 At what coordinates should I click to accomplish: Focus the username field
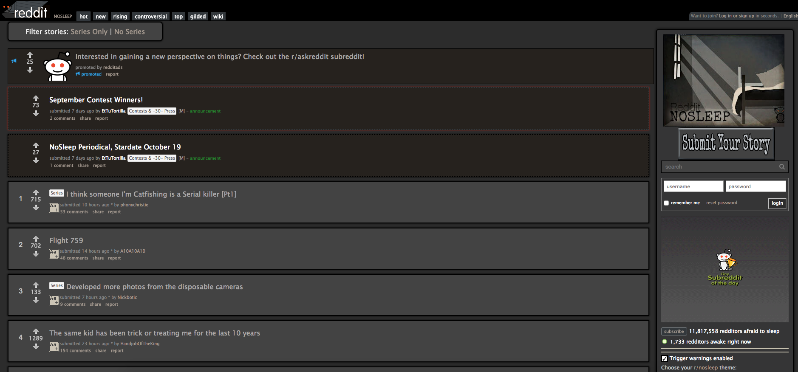[693, 186]
